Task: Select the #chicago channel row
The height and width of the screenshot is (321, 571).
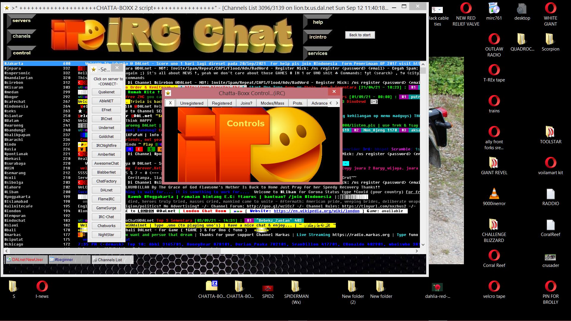Action: click(x=211, y=244)
